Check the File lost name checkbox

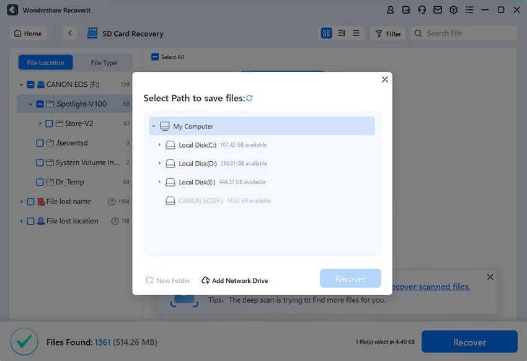coord(30,202)
